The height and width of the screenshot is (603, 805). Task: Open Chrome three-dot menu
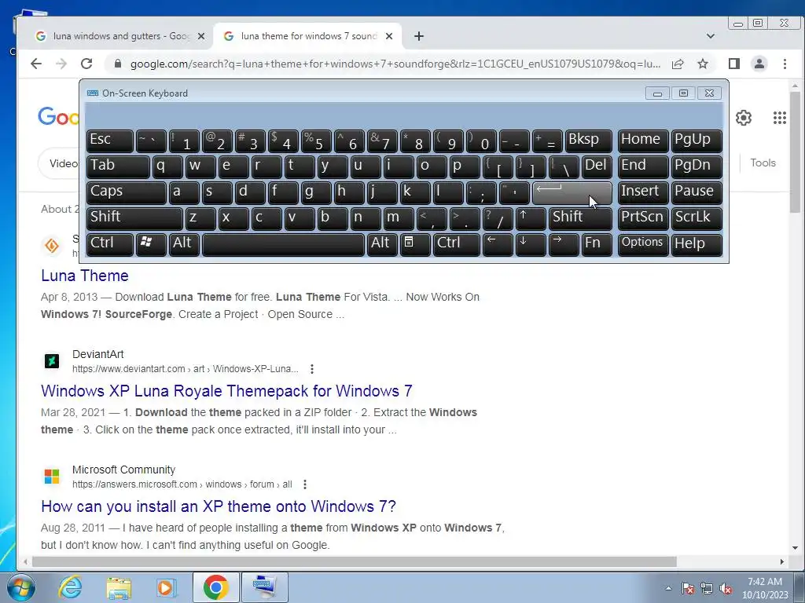click(x=785, y=64)
